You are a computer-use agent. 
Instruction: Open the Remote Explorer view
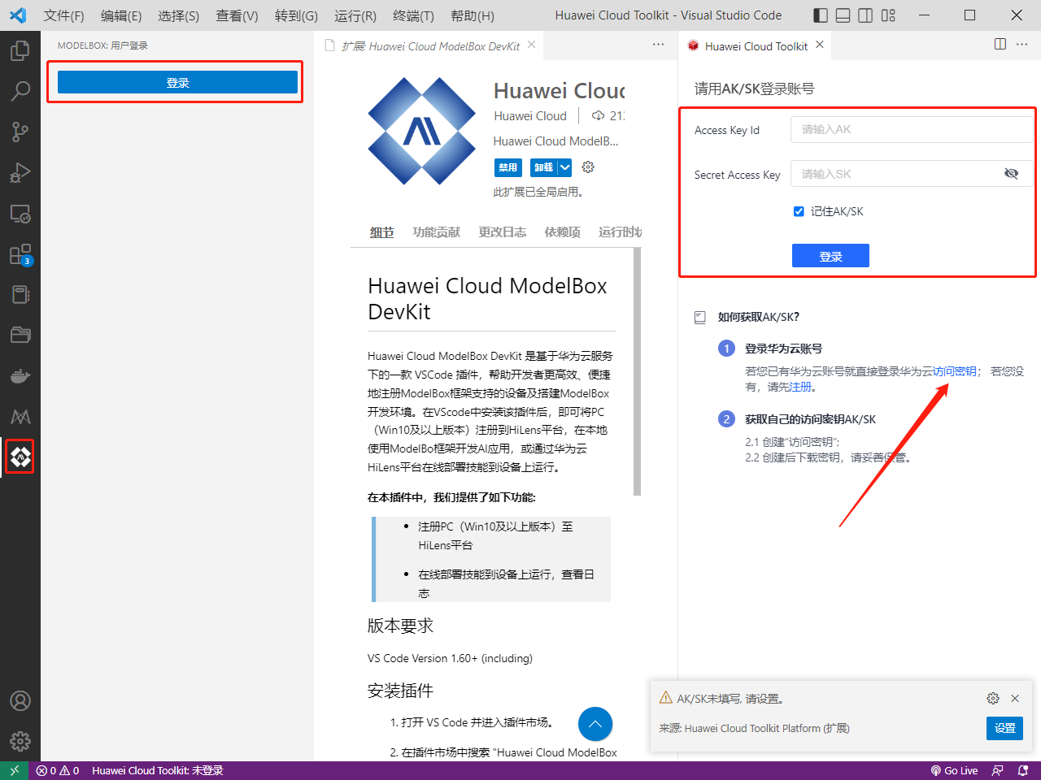(20, 214)
